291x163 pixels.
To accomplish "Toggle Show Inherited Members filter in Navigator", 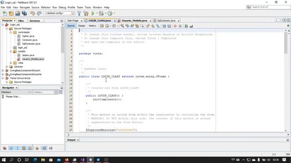I will click(x=5, y=148).
